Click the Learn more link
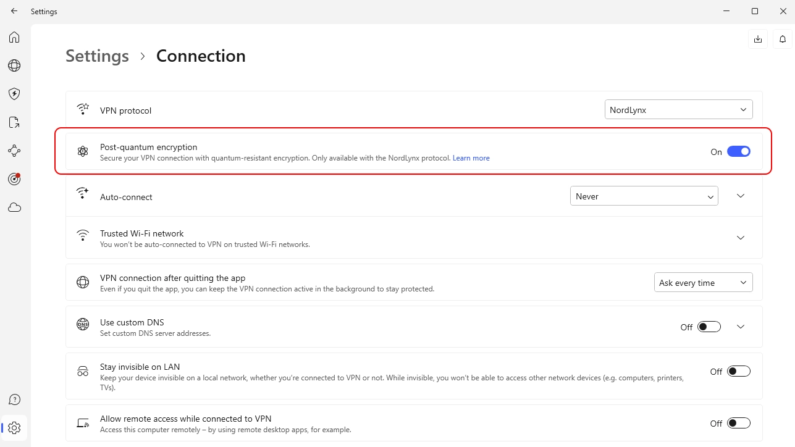Image resolution: width=795 pixels, height=447 pixels. pos(471,158)
